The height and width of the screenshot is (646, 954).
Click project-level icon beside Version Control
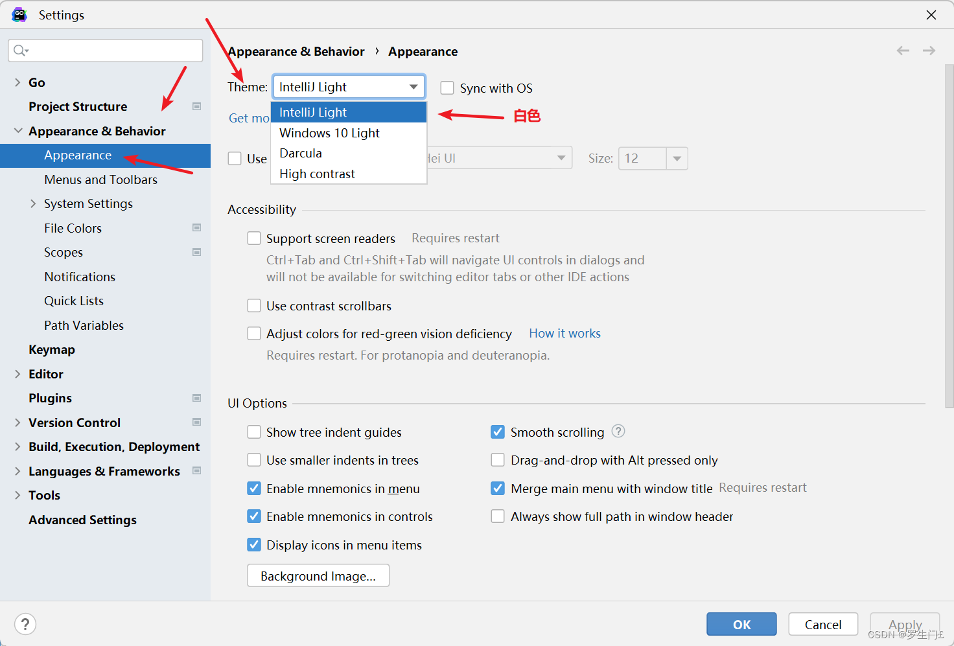pyautogui.click(x=197, y=422)
